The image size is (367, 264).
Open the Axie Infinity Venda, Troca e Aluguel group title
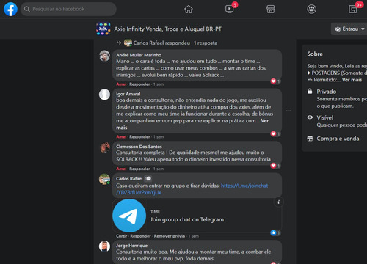pyautogui.click(x=168, y=29)
